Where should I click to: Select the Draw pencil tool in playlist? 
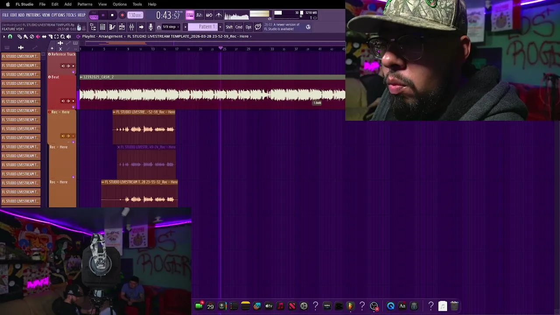(20, 37)
